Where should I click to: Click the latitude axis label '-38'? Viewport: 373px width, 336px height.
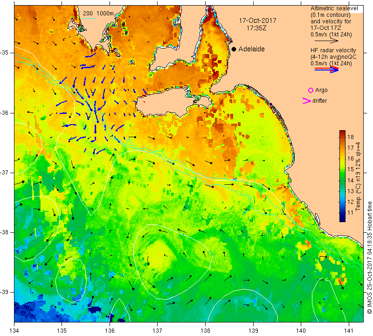(5, 232)
